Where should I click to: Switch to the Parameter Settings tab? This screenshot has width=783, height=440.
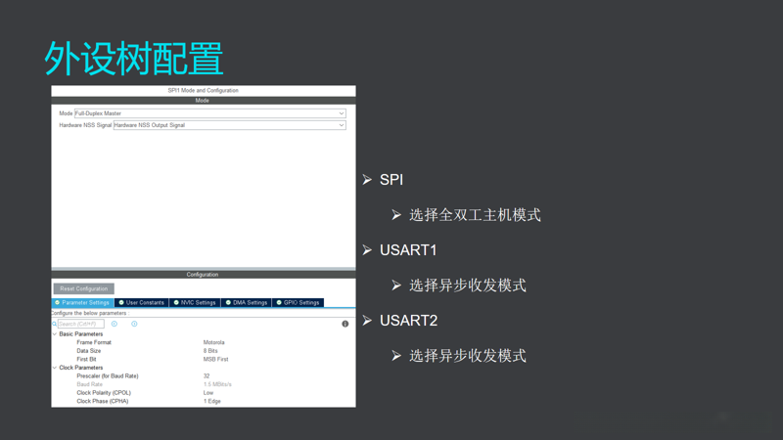tap(83, 303)
